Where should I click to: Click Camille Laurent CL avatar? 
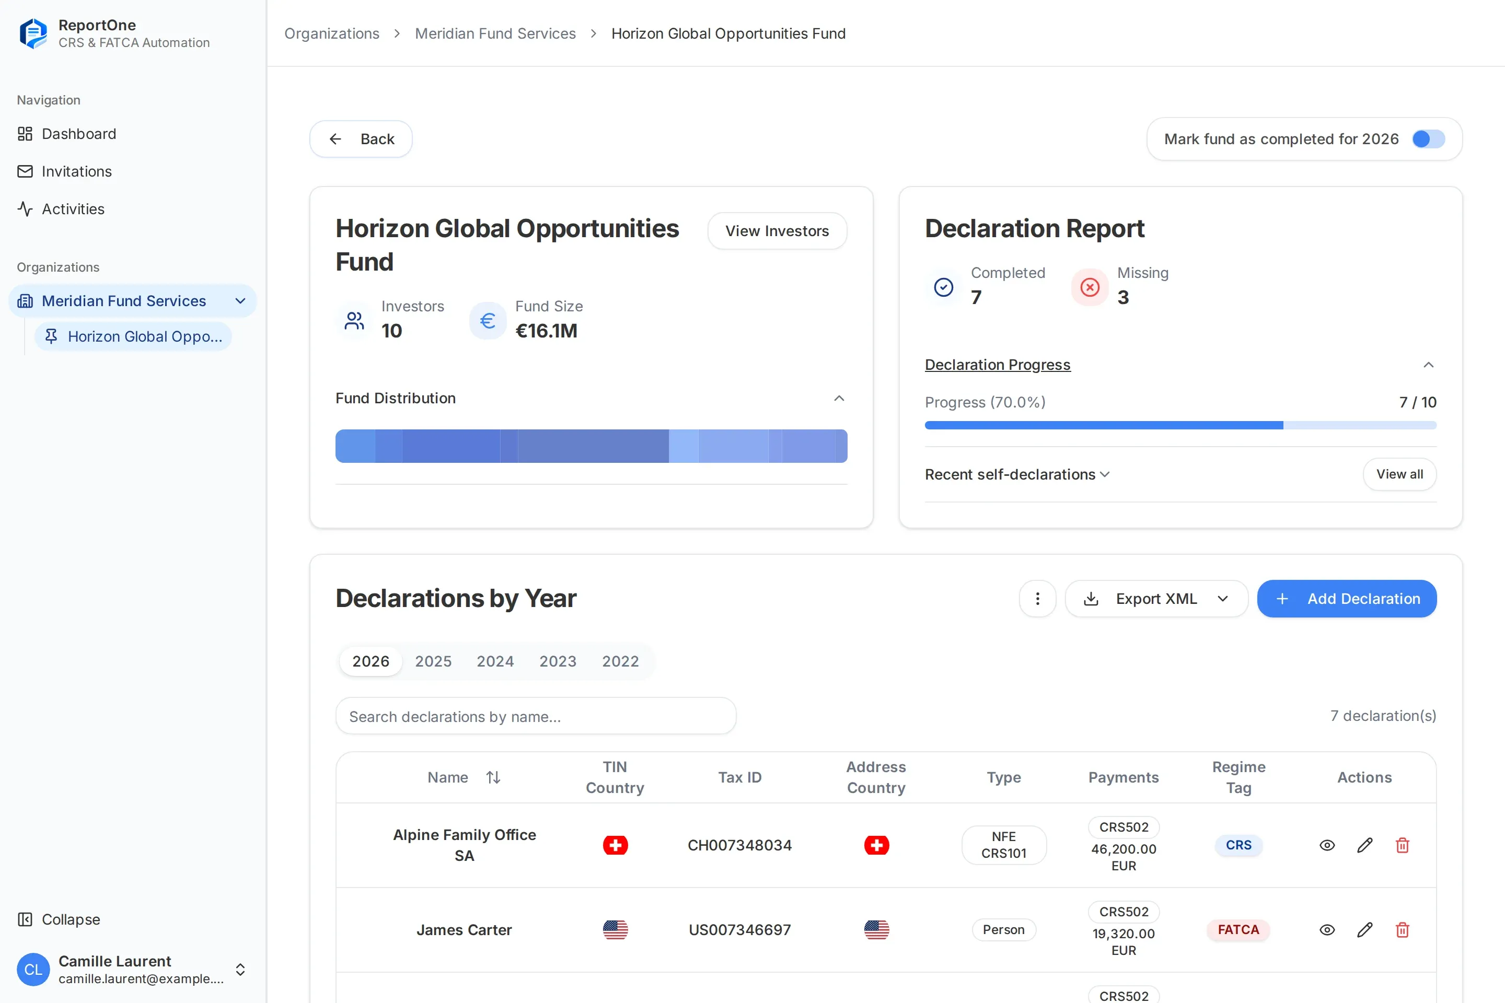33,969
